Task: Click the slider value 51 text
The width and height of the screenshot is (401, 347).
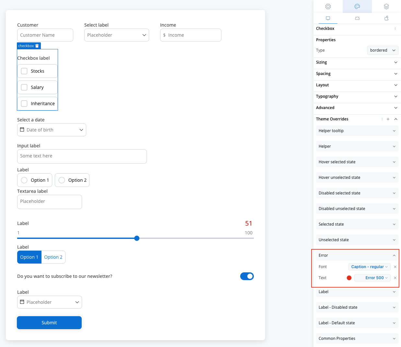Action: click(x=249, y=223)
